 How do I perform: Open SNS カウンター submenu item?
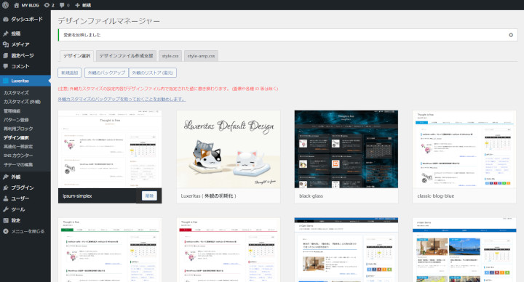click(x=18, y=156)
